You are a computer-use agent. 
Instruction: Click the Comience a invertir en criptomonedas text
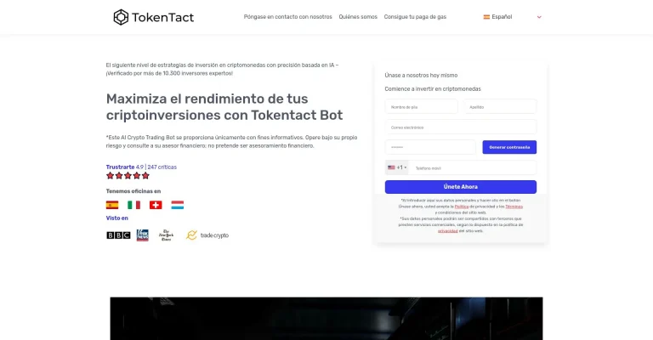(x=433, y=89)
